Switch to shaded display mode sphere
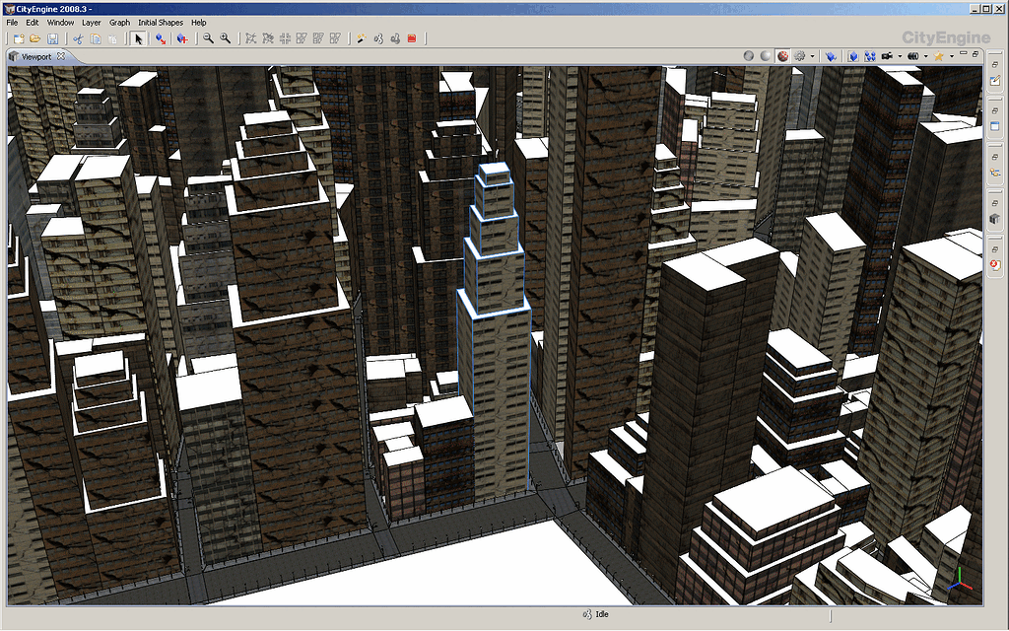Image resolution: width=1009 pixels, height=631 pixels. (x=765, y=55)
